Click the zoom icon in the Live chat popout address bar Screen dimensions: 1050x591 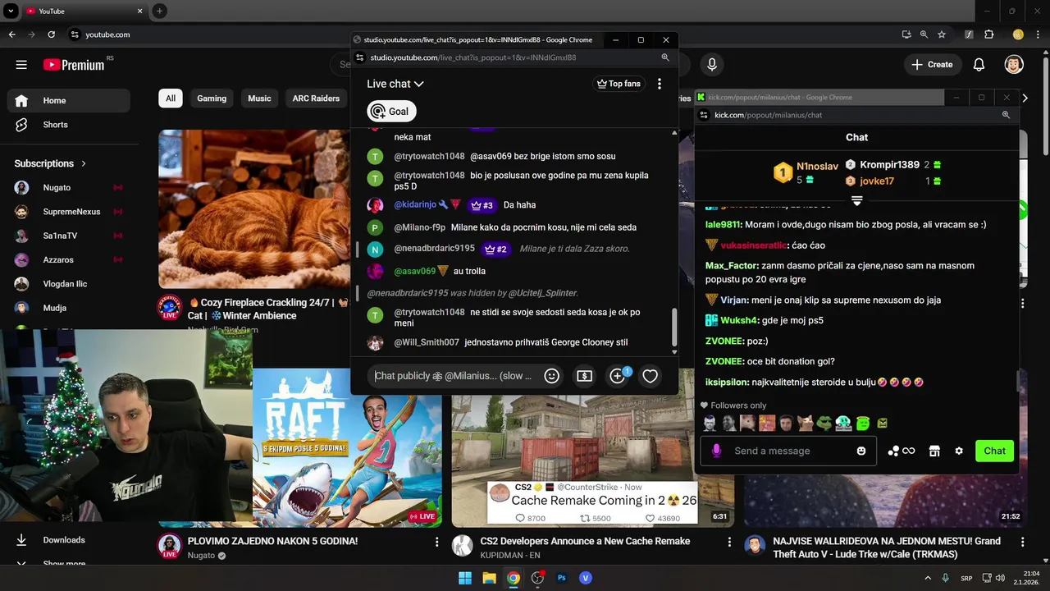(665, 57)
